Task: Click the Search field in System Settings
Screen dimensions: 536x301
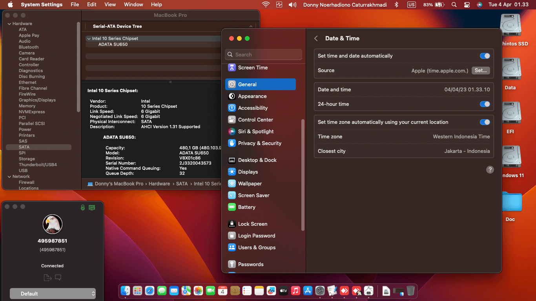Action: [x=264, y=54]
